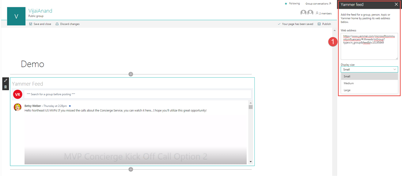The image size is (402, 176).
Task: Click the Discard changes icon
Action: point(57,24)
